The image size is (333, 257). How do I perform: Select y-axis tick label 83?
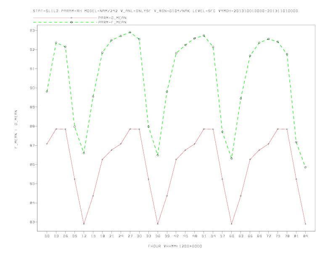point(32,222)
